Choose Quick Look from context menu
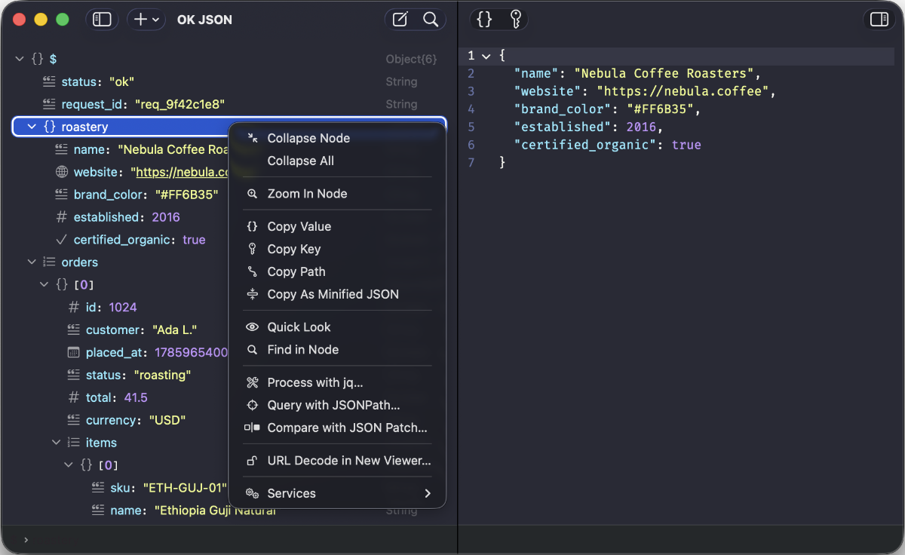Screen dimensions: 905x555 pyautogui.click(x=337, y=327)
